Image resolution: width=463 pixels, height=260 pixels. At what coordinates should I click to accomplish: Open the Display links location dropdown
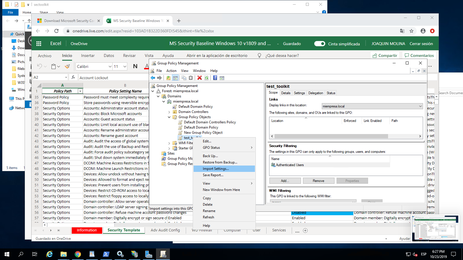[x=420, y=106]
